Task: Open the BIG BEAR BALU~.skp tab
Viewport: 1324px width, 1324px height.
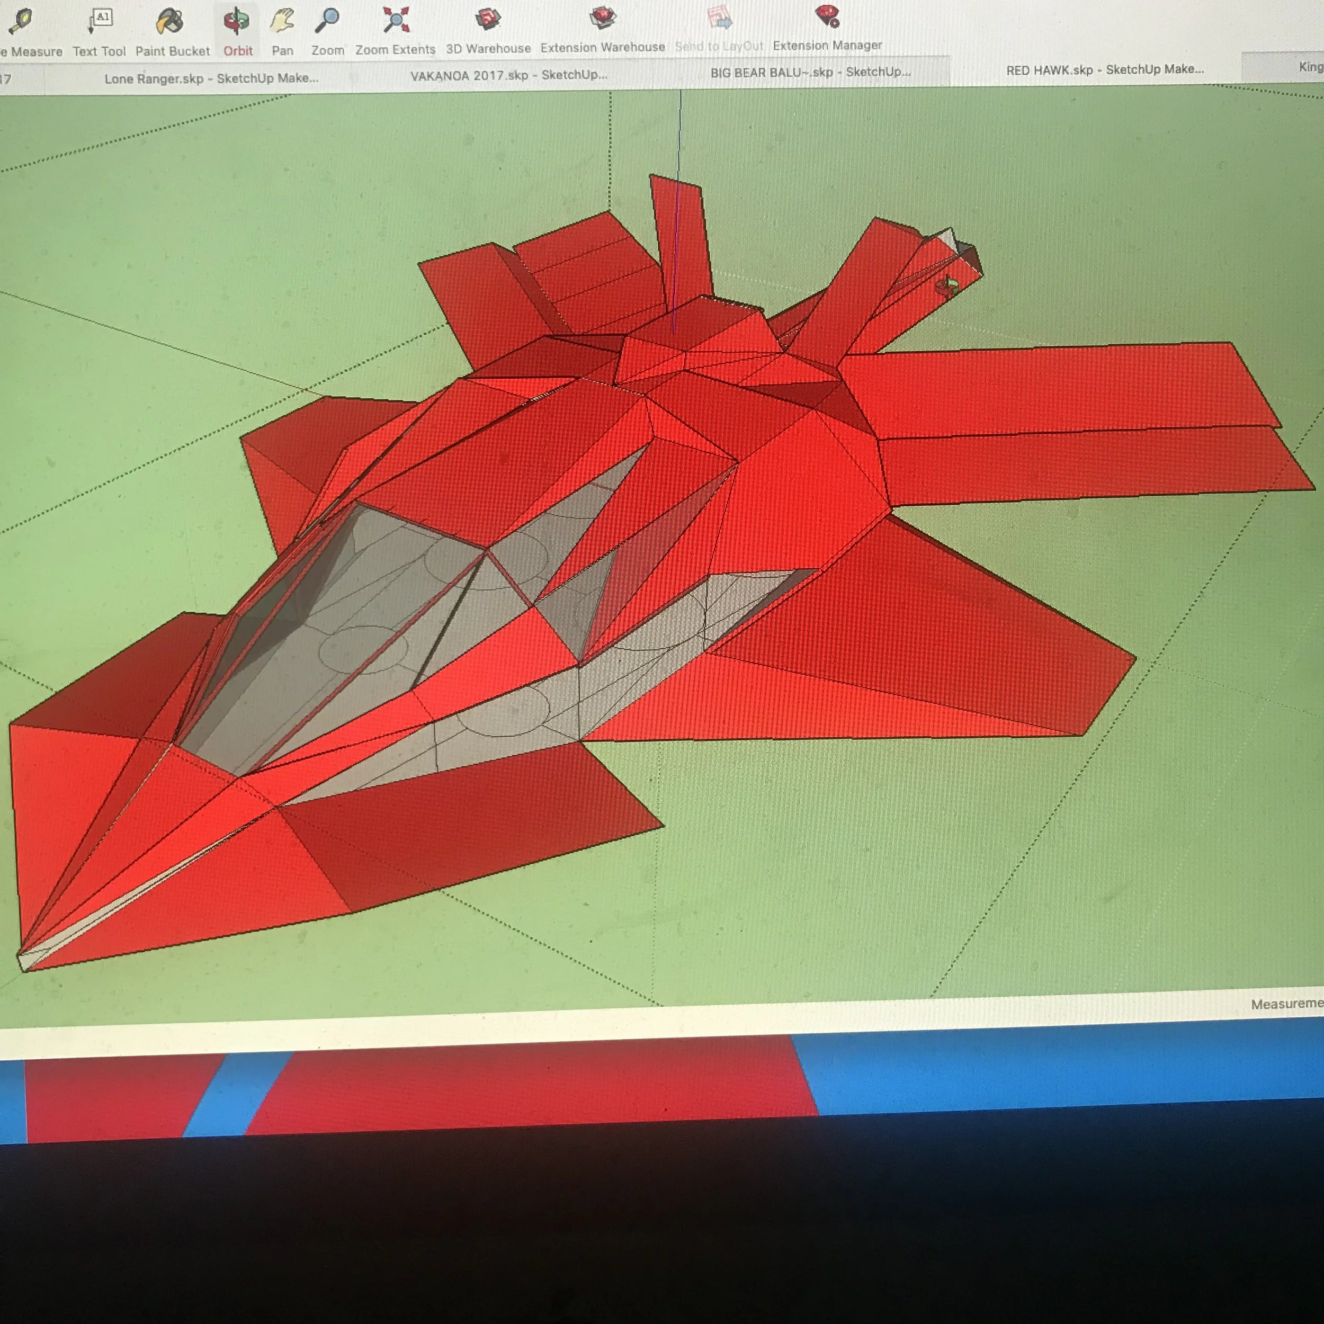Action: 810,72
